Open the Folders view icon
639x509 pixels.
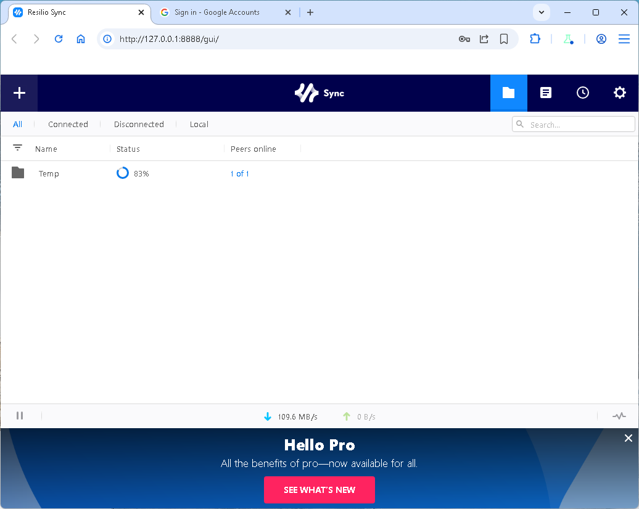click(509, 93)
